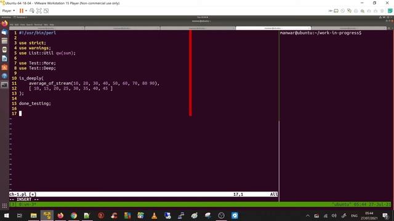Click the network adapter device icon in VMware toolbar
Screen dimensions: 394x221
pos(349,11)
